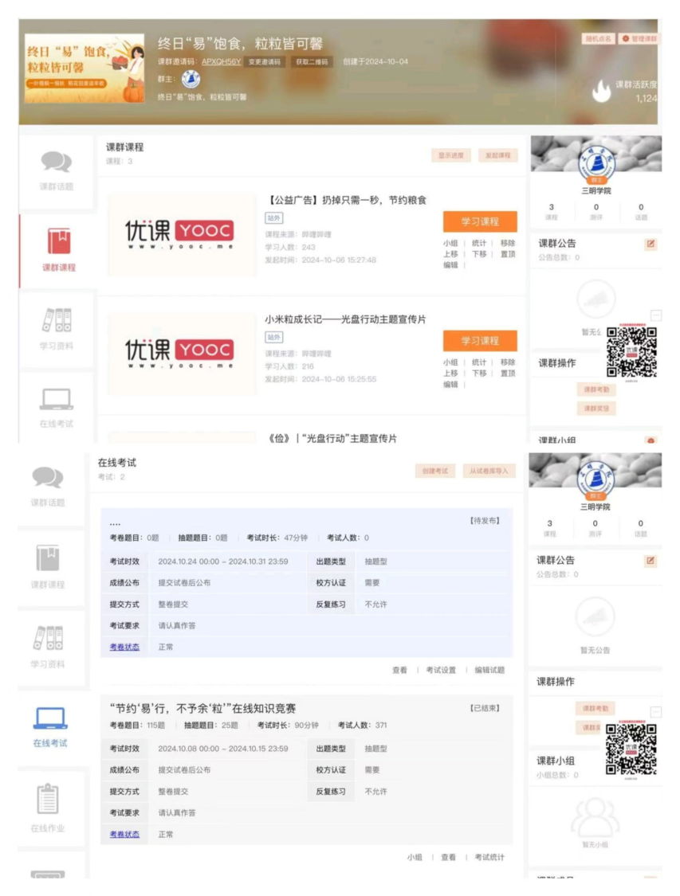Open the 在线作业 clipboard icon in sidebar
The image size is (680, 896).
tap(48, 798)
